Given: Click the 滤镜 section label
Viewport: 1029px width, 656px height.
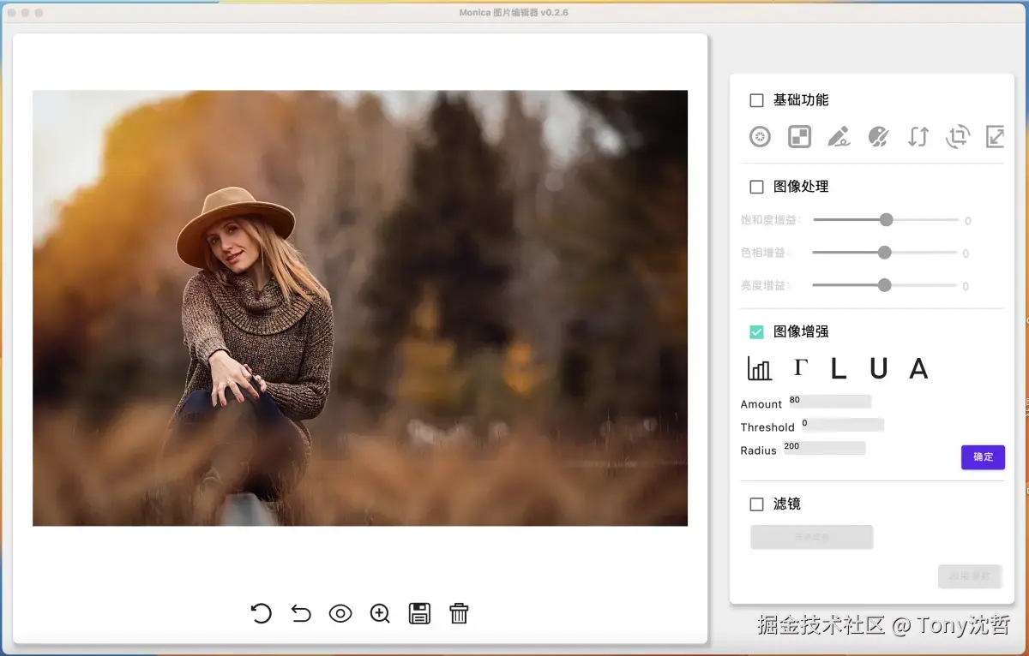Looking at the screenshot, I should (x=787, y=504).
